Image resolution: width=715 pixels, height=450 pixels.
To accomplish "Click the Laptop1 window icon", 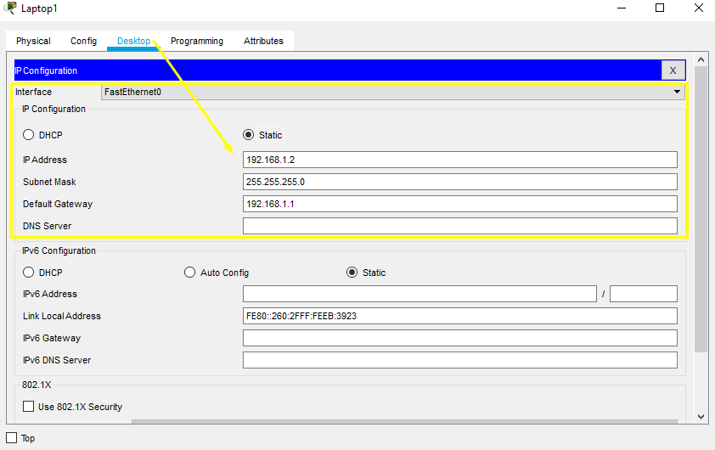I will (x=10, y=8).
